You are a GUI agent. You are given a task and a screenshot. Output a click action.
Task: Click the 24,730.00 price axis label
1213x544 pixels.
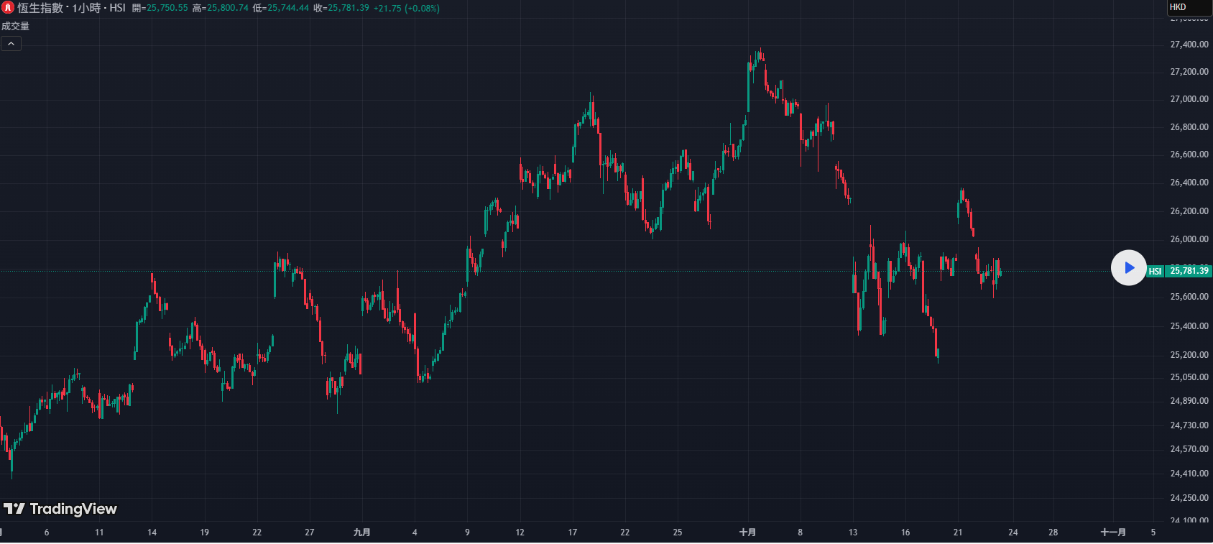(1189, 425)
